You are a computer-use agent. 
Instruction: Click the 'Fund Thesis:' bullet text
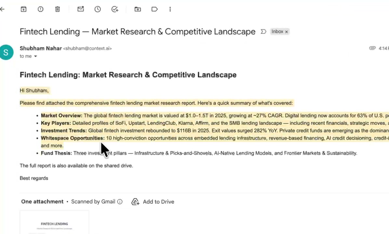tap(56, 153)
